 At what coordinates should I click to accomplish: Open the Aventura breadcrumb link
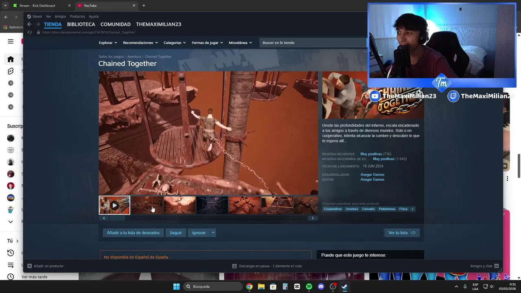[134, 57]
